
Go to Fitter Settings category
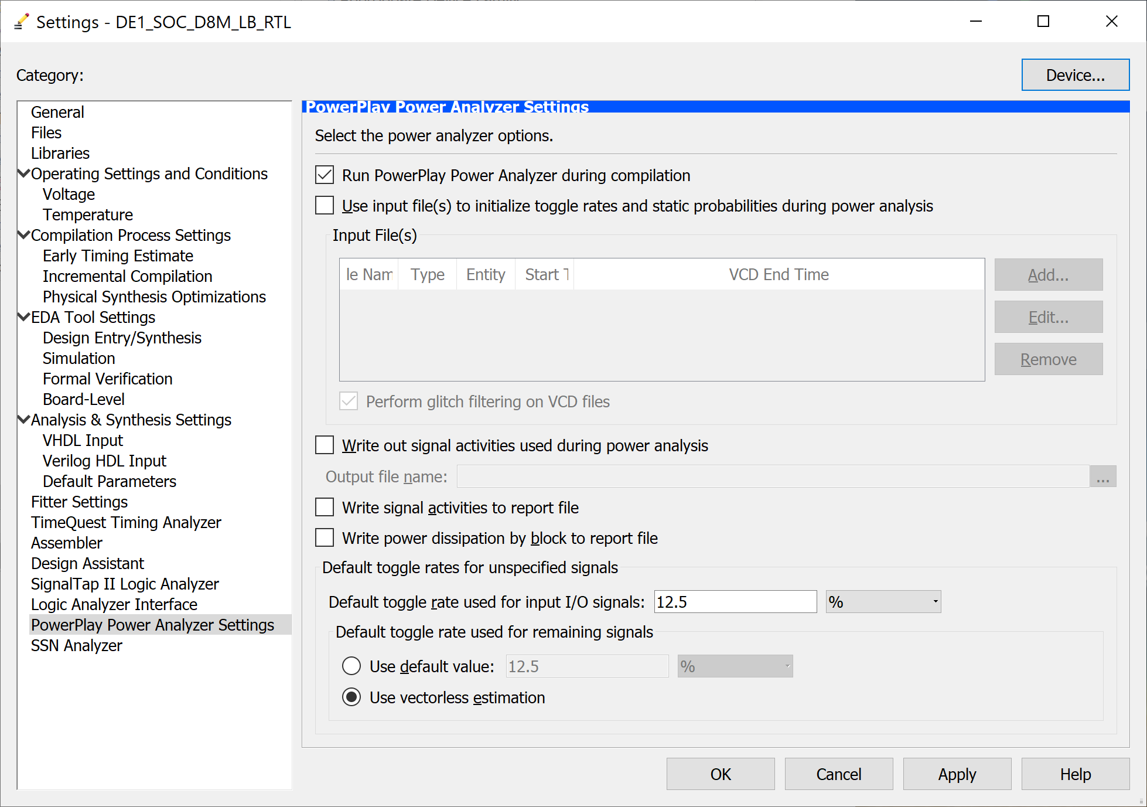[x=79, y=502]
